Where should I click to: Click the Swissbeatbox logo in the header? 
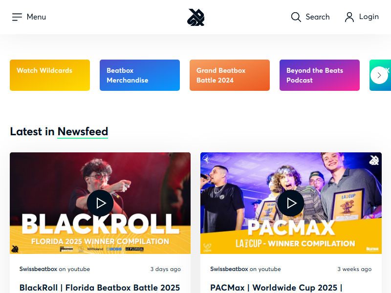pos(196,18)
